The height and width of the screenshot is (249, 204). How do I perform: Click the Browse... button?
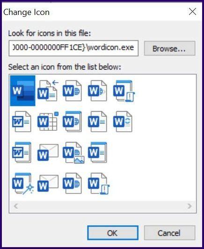pyautogui.click(x=169, y=48)
